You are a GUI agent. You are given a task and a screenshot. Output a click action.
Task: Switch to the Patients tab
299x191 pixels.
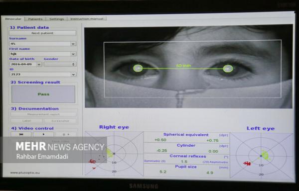tap(35, 19)
